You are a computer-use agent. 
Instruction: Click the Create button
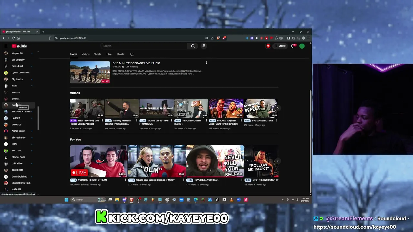point(280,46)
